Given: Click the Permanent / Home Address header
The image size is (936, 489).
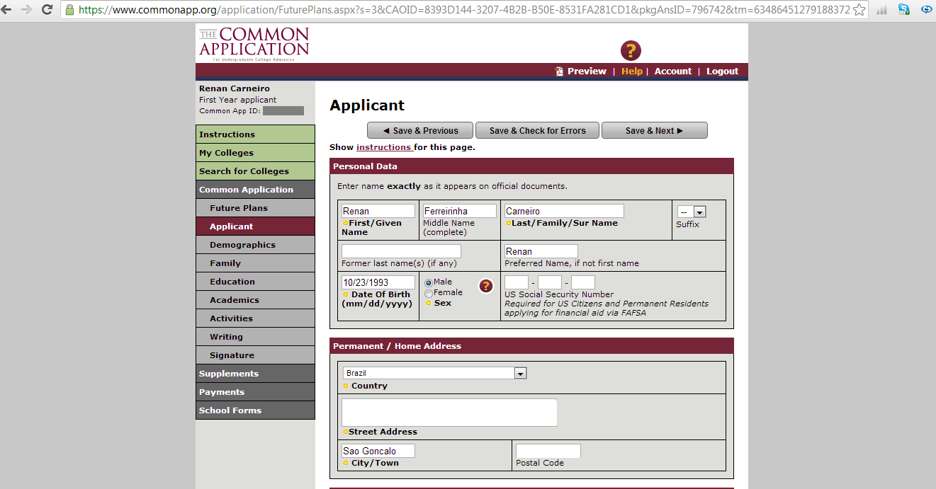Looking at the screenshot, I should pos(531,346).
